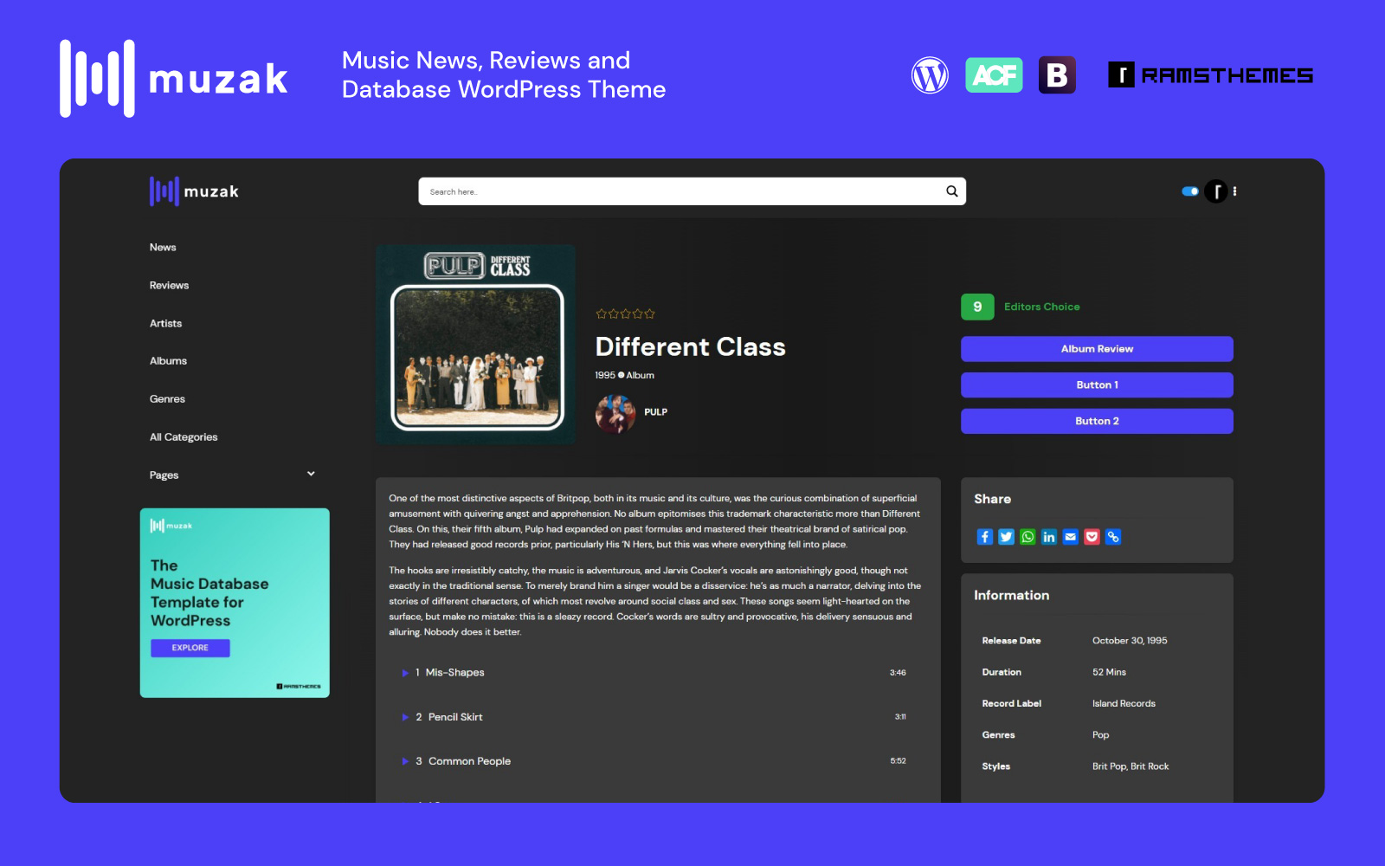The image size is (1385, 866).
Task: Open News in the sidebar
Action: pyautogui.click(x=163, y=248)
